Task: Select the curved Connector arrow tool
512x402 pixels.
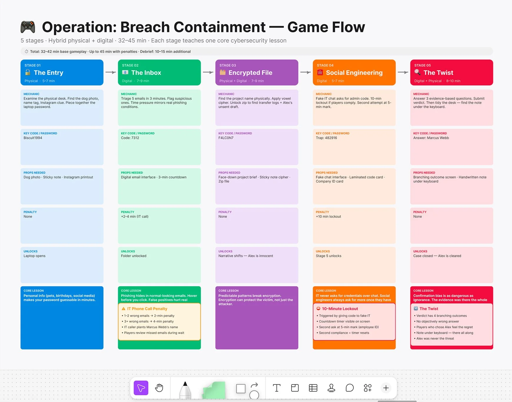Action: tap(255, 385)
